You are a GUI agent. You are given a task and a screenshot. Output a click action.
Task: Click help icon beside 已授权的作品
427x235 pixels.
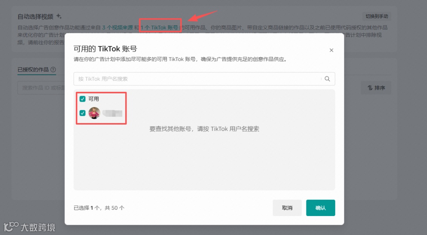click(x=53, y=70)
